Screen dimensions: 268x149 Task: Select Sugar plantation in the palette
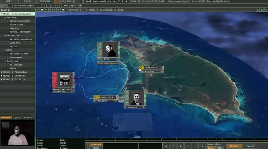(20, 21)
